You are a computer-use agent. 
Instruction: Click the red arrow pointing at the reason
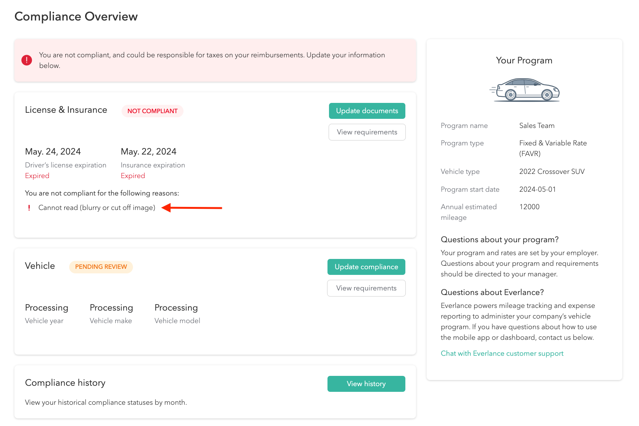click(192, 208)
